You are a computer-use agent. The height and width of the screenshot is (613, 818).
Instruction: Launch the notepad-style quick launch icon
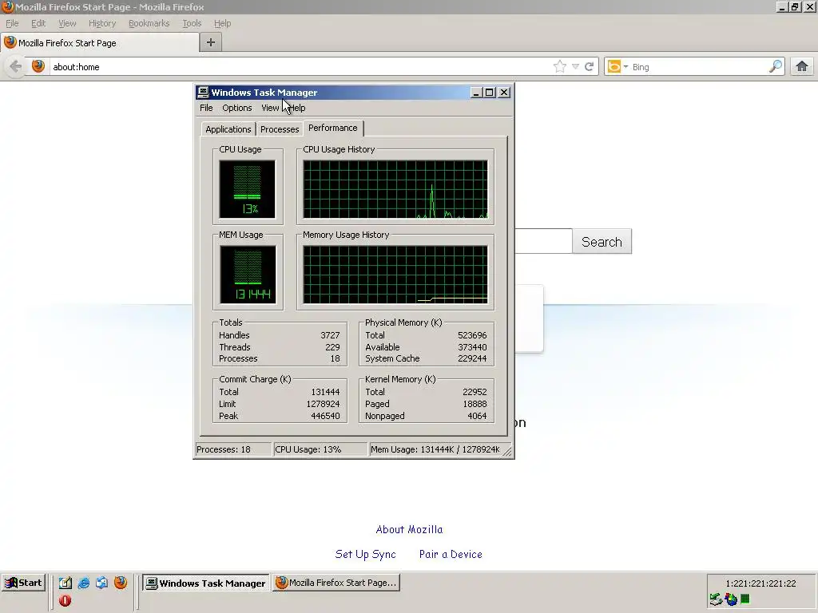(66, 583)
